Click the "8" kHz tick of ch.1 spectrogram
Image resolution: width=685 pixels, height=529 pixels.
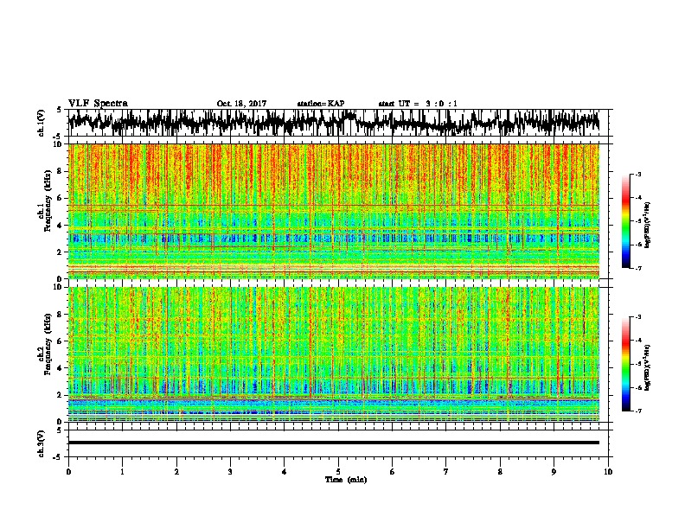pos(60,171)
